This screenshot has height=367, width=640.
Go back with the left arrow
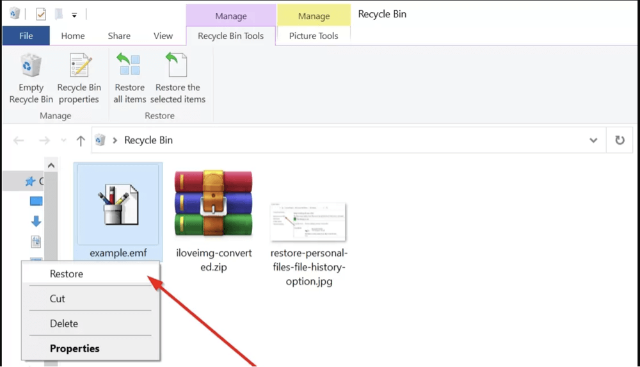[19, 141]
